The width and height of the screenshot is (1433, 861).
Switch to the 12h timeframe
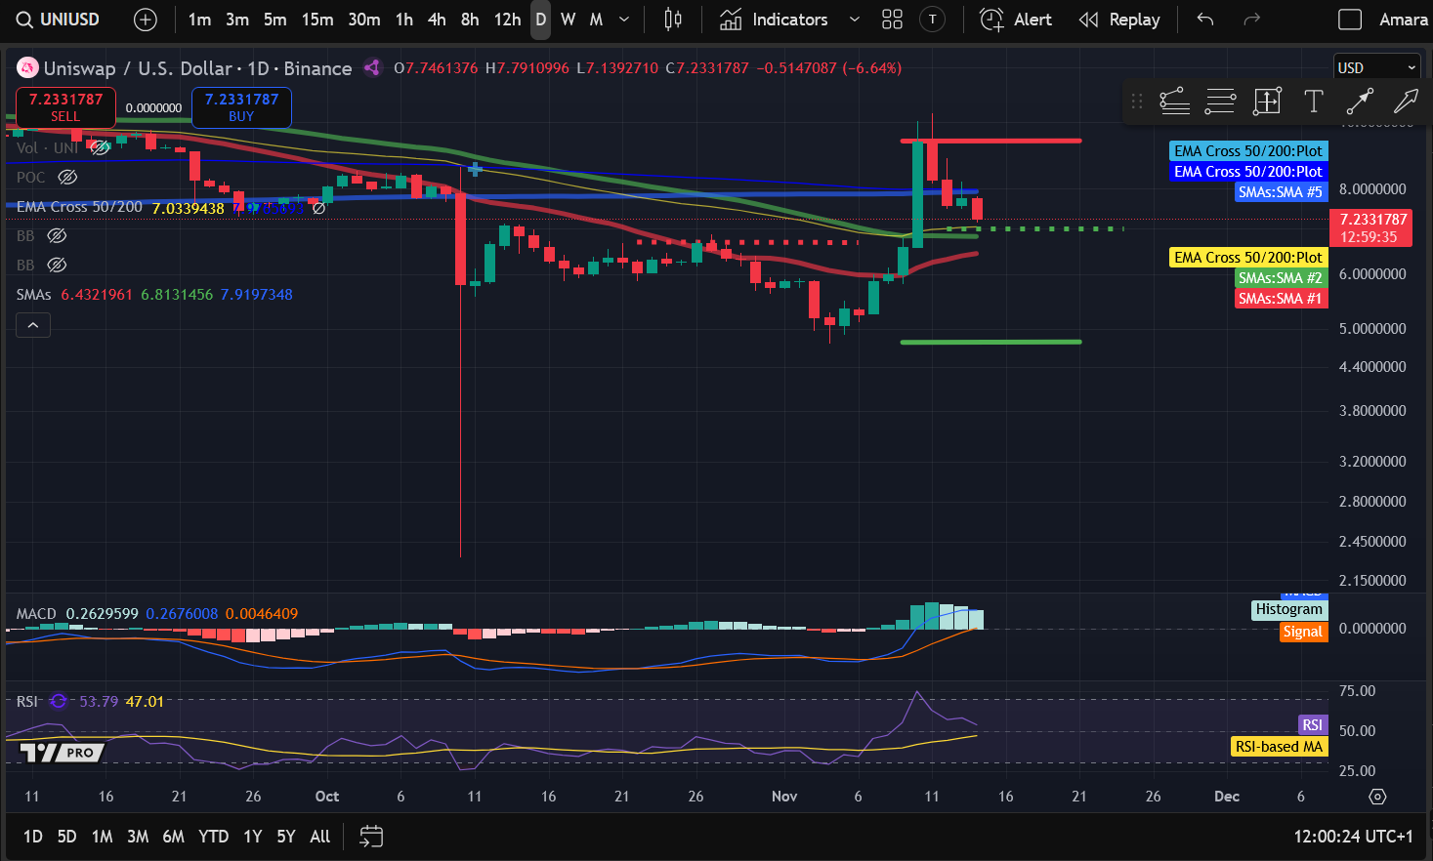[507, 20]
